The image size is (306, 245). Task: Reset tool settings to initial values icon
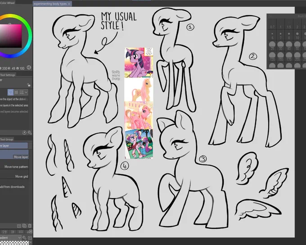[x=24, y=133]
